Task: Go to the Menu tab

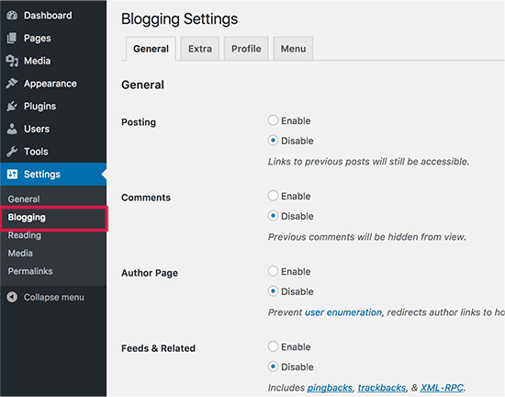Action: (293, 49)
